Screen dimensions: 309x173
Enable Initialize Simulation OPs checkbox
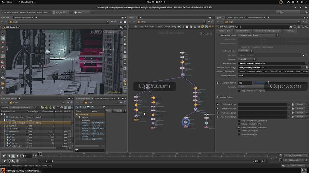click(x=239, y=124)
